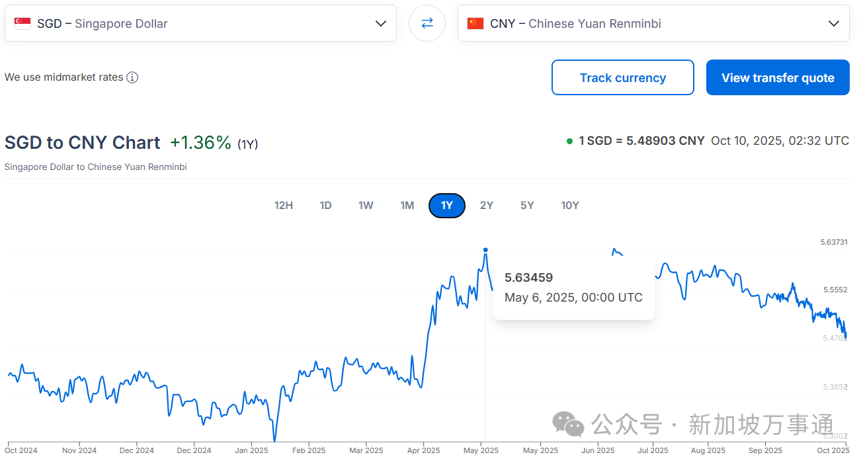Screen dimensions: 861x459
Task: Click the Singapore flag icon
Action: (x=22, y=22)
